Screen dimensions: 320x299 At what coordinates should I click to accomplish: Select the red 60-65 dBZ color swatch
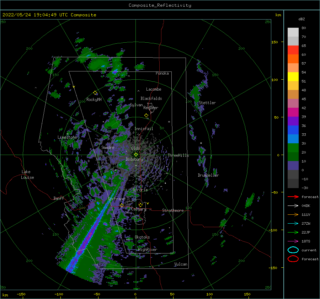pos(293,50)
